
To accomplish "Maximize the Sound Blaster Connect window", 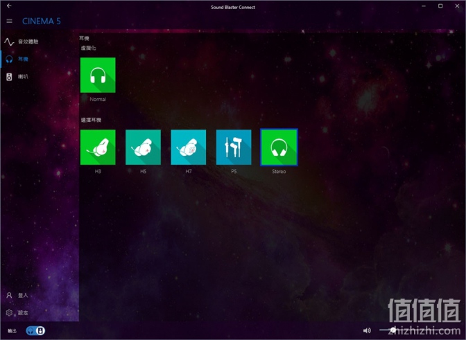I will point(440,6).
